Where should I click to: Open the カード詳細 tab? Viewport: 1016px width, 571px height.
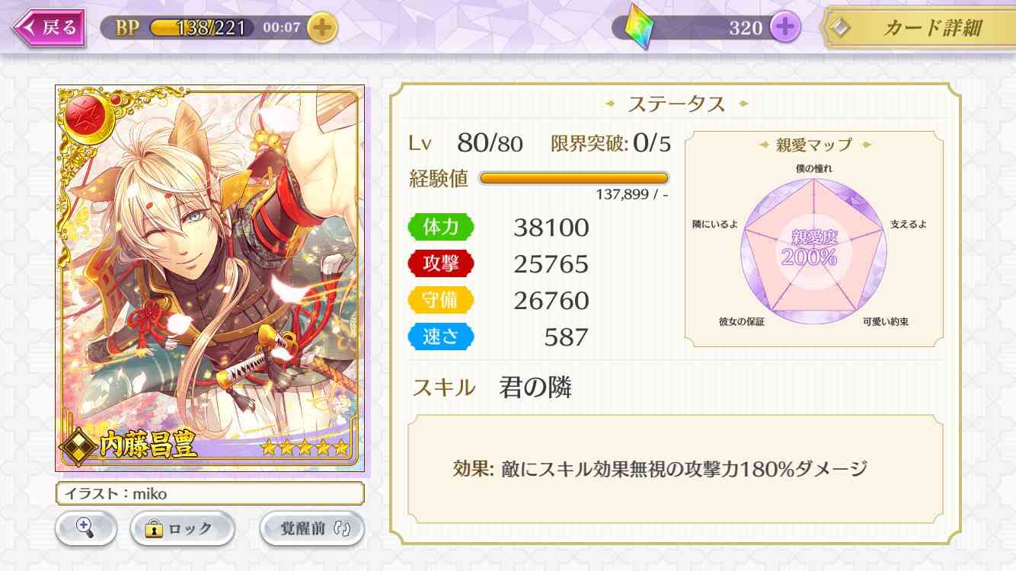(918, 28)
